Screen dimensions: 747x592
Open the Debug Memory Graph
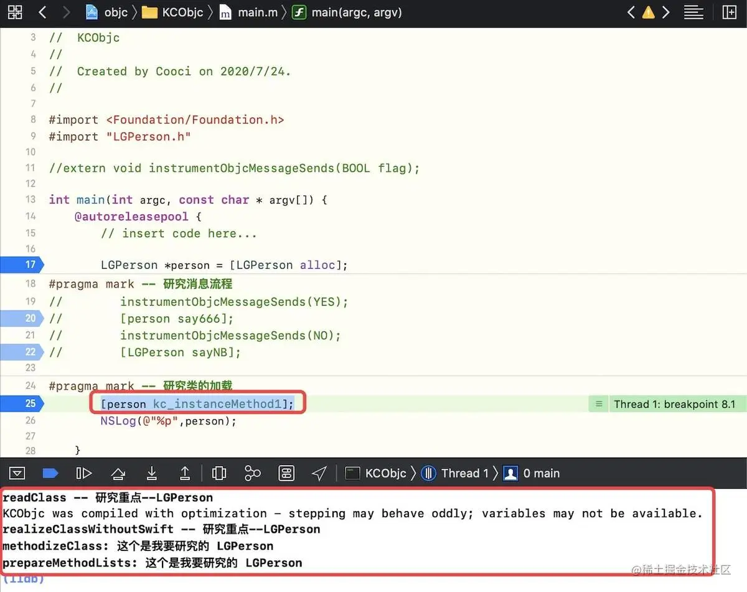point(252,473)
